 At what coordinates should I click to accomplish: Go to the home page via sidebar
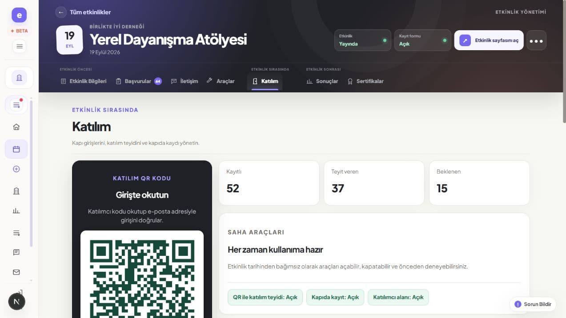16,127
